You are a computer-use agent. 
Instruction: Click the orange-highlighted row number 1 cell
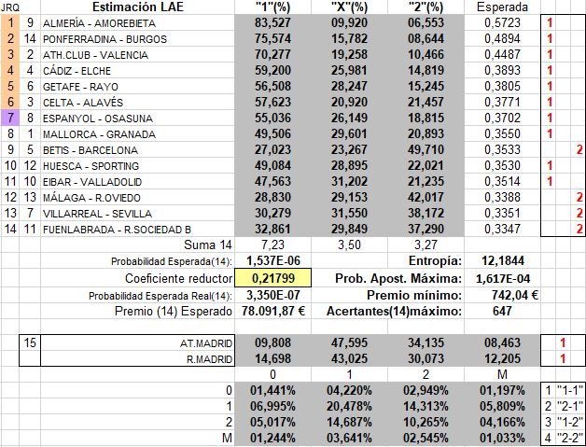point(10,22)
